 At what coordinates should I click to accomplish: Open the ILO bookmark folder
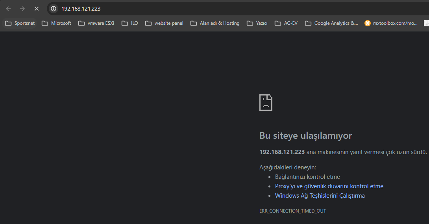[x=130, y=23]
